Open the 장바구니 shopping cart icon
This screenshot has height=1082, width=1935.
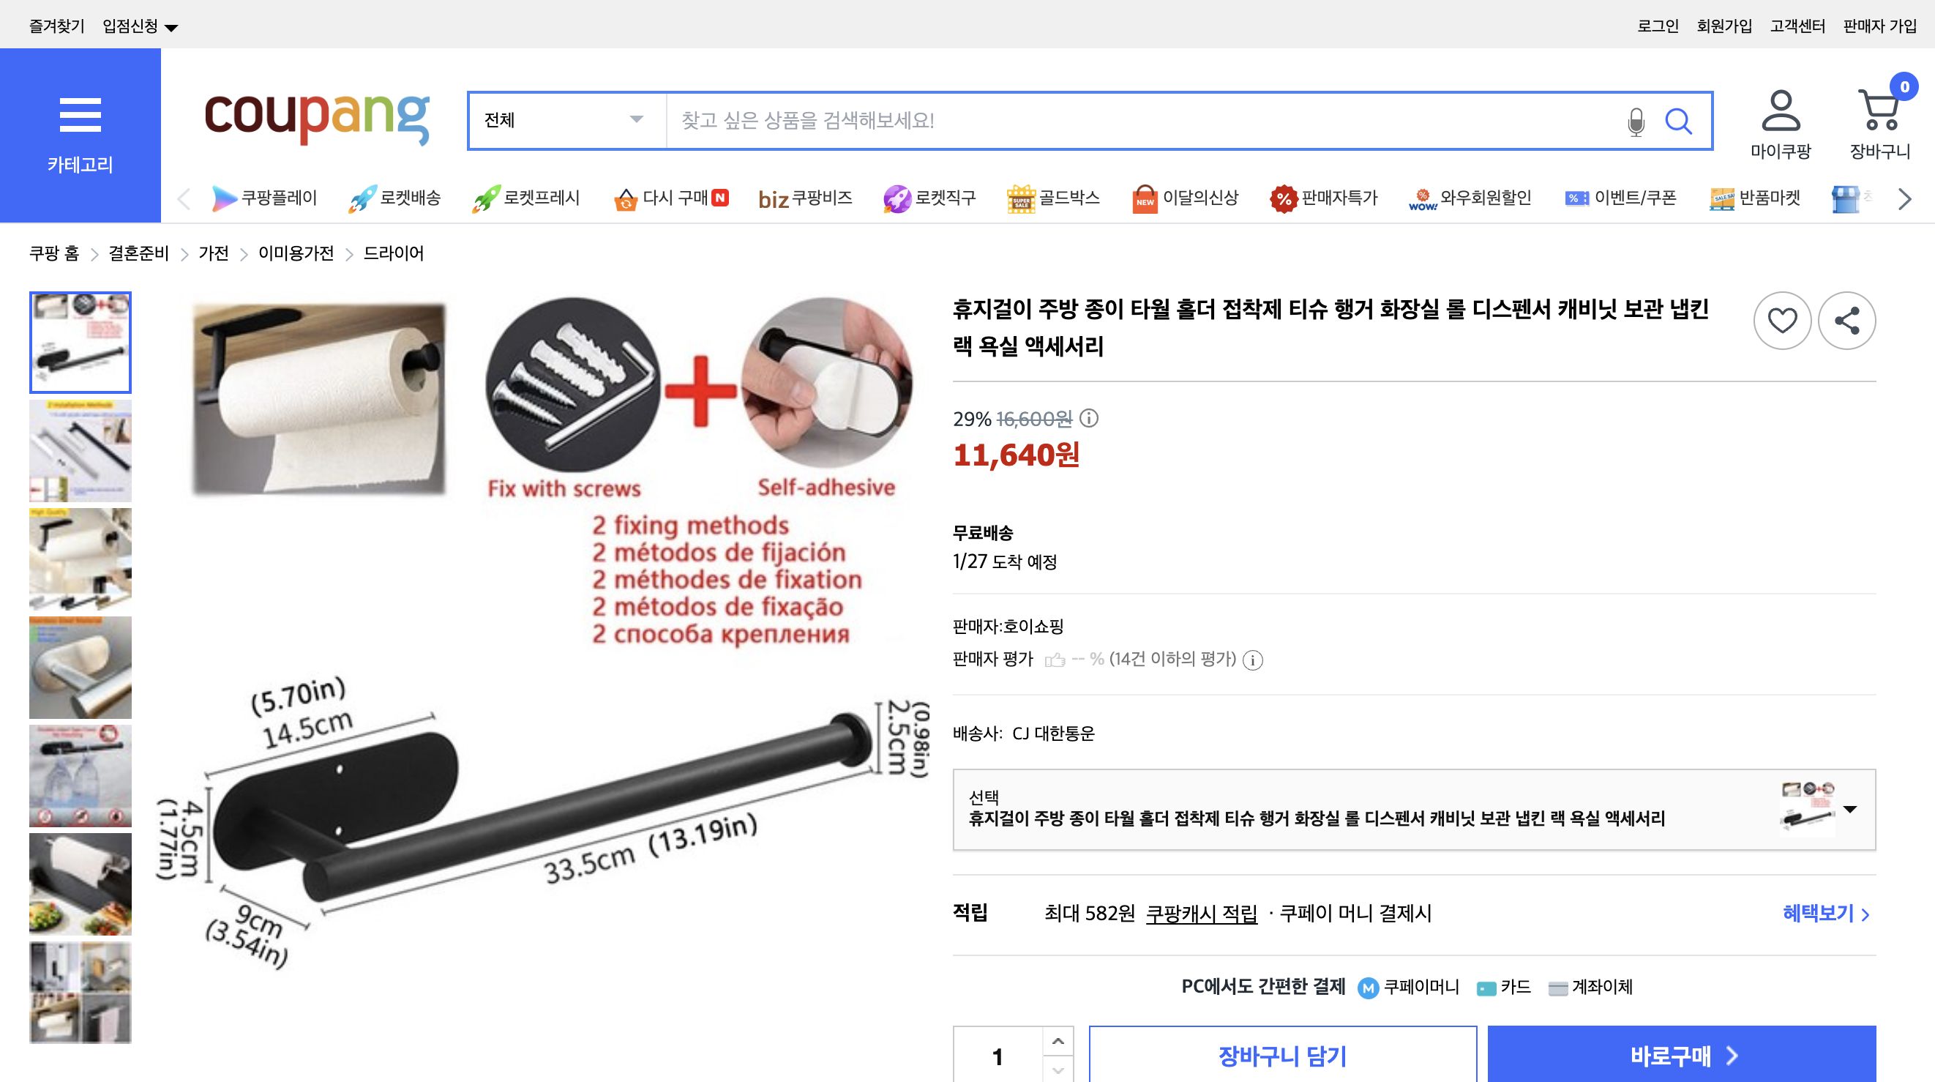pyautogui.click(x=1879, y=113)
